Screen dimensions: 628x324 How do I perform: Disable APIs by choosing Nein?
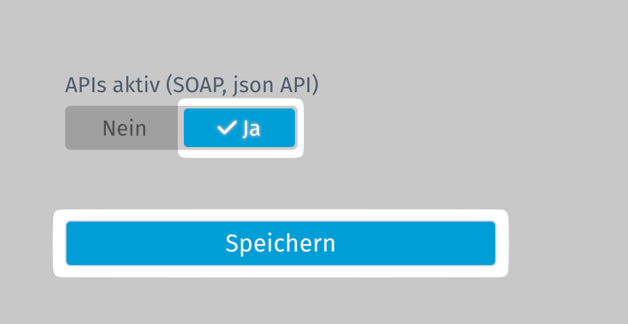(124, 127)
